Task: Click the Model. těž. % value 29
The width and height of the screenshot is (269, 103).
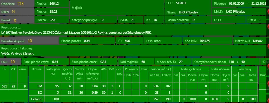Action: click(x=181, y=62)
